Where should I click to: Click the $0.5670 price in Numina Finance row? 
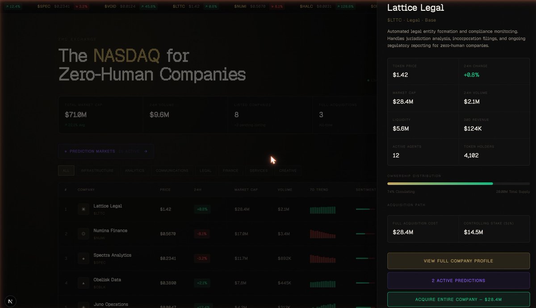coord(168,233)
